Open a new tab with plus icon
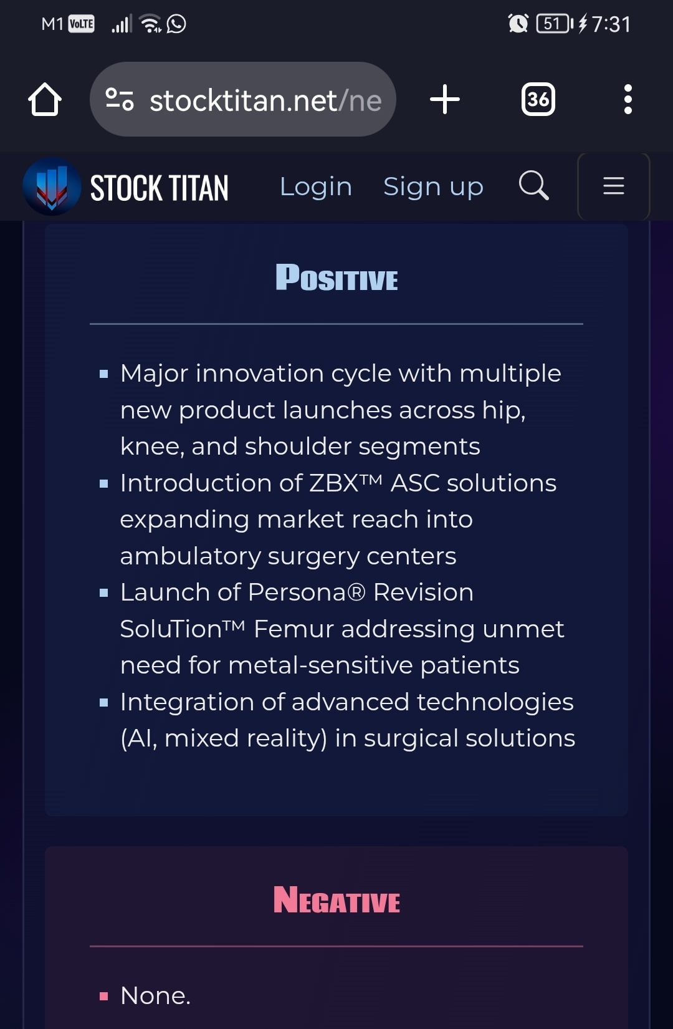 tap(445, 100)
